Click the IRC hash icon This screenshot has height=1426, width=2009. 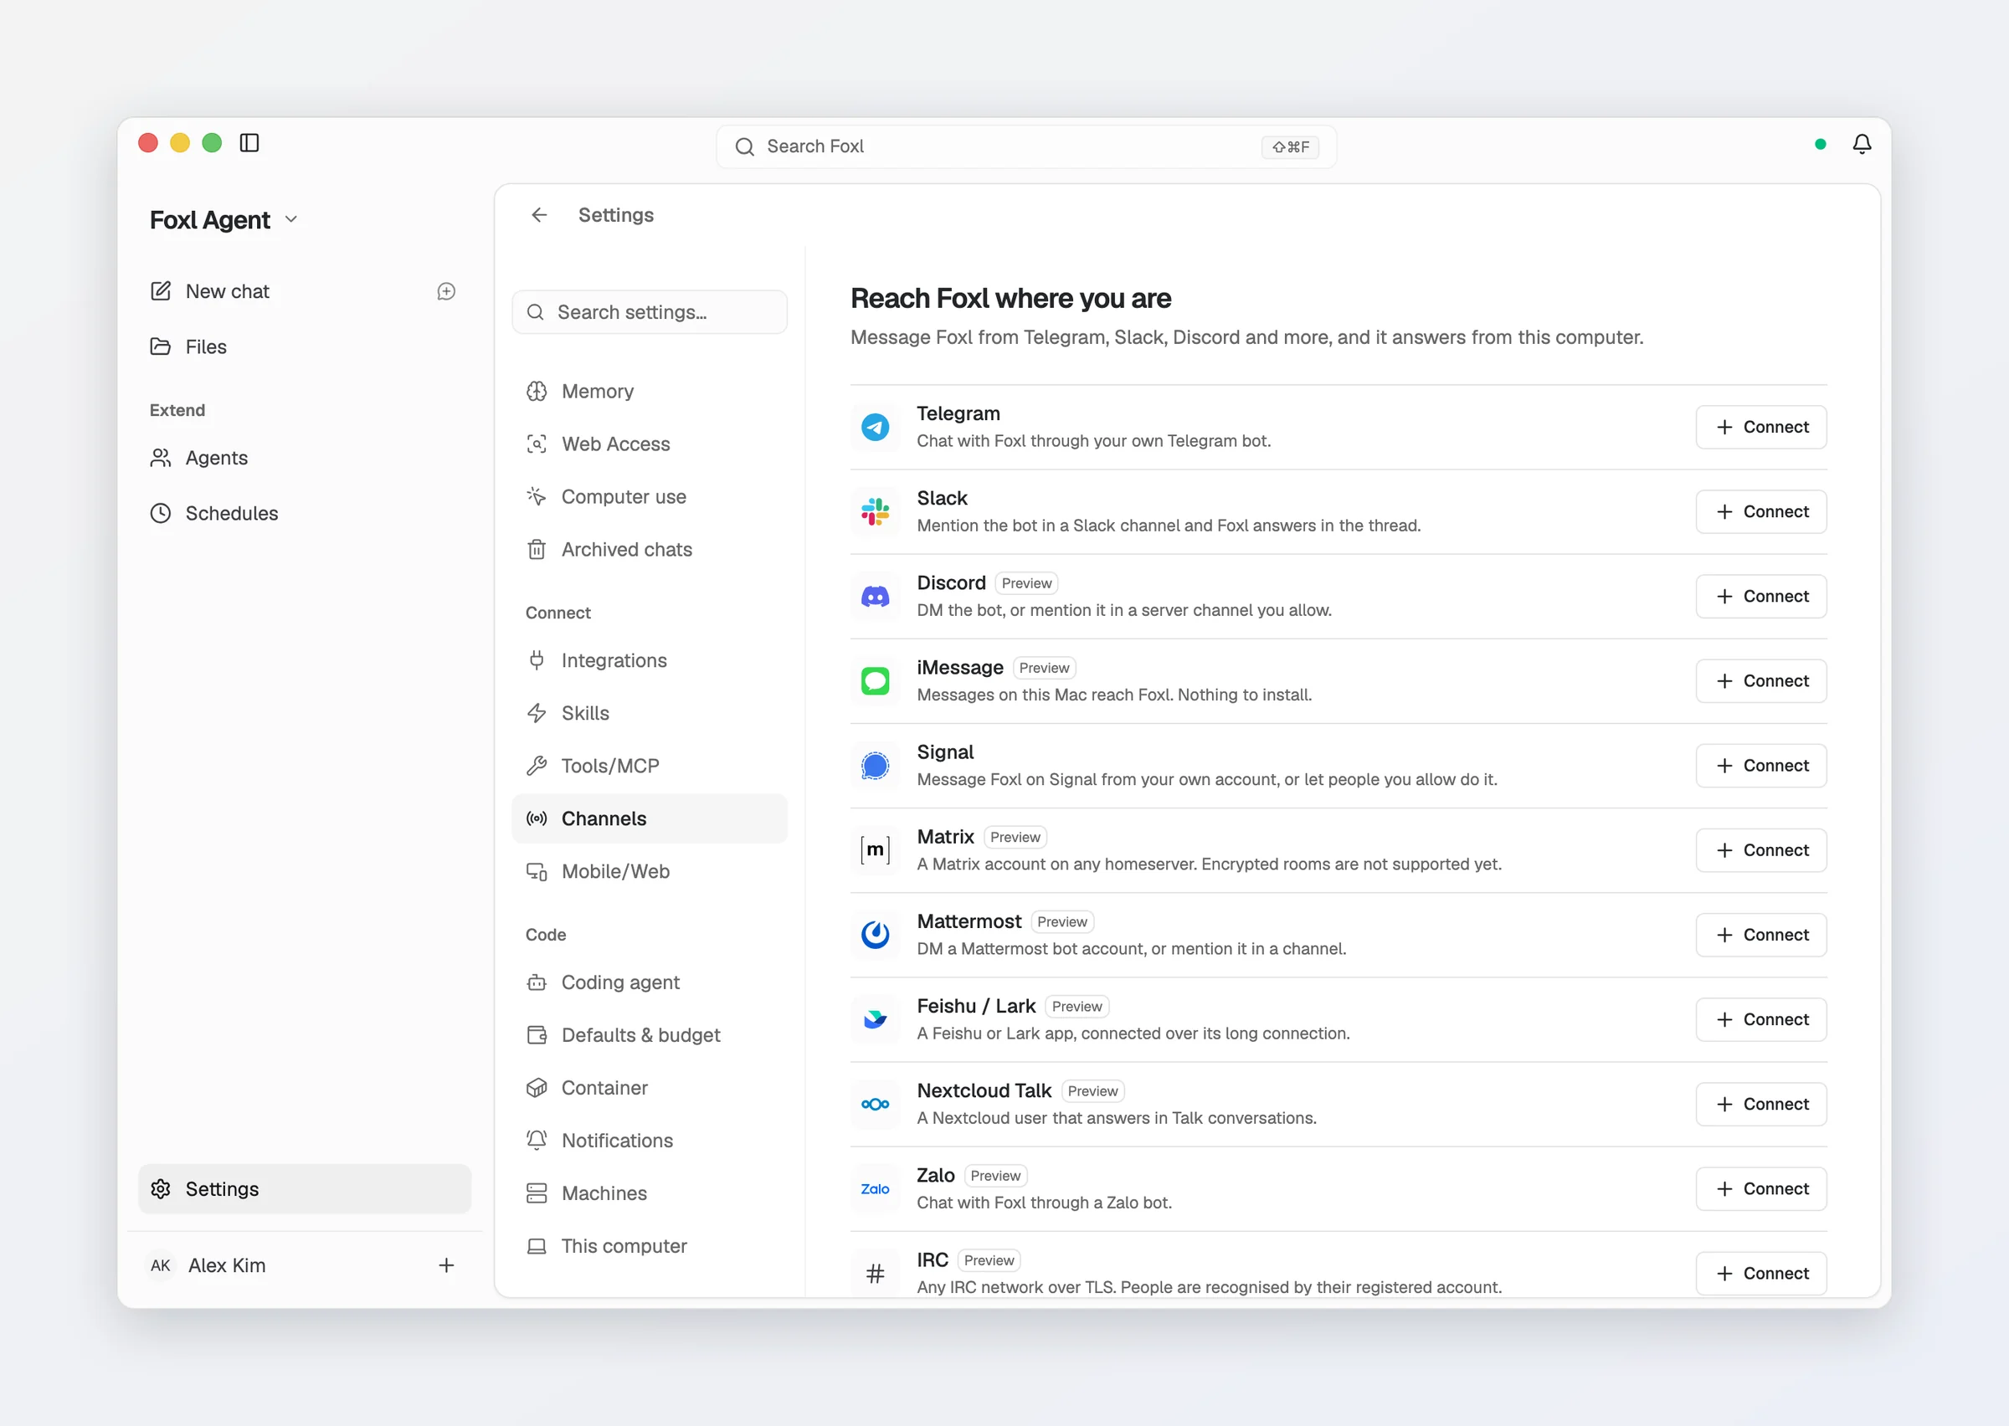tap(875, 1273)
